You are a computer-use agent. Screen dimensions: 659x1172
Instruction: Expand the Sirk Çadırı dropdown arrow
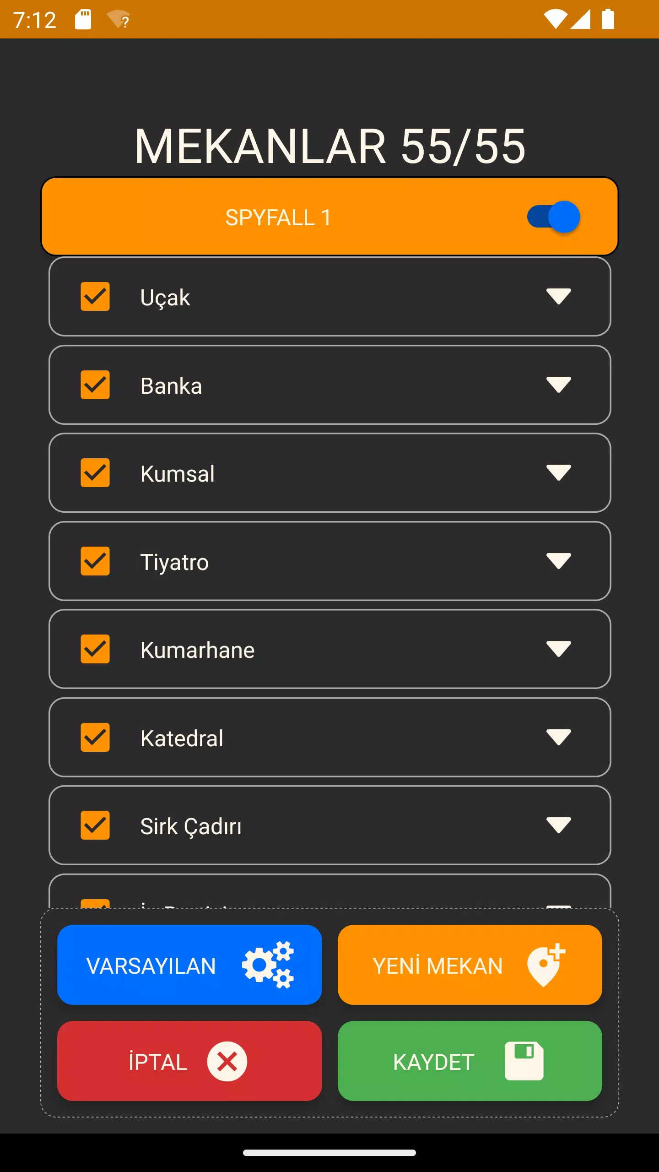point(559,825)
